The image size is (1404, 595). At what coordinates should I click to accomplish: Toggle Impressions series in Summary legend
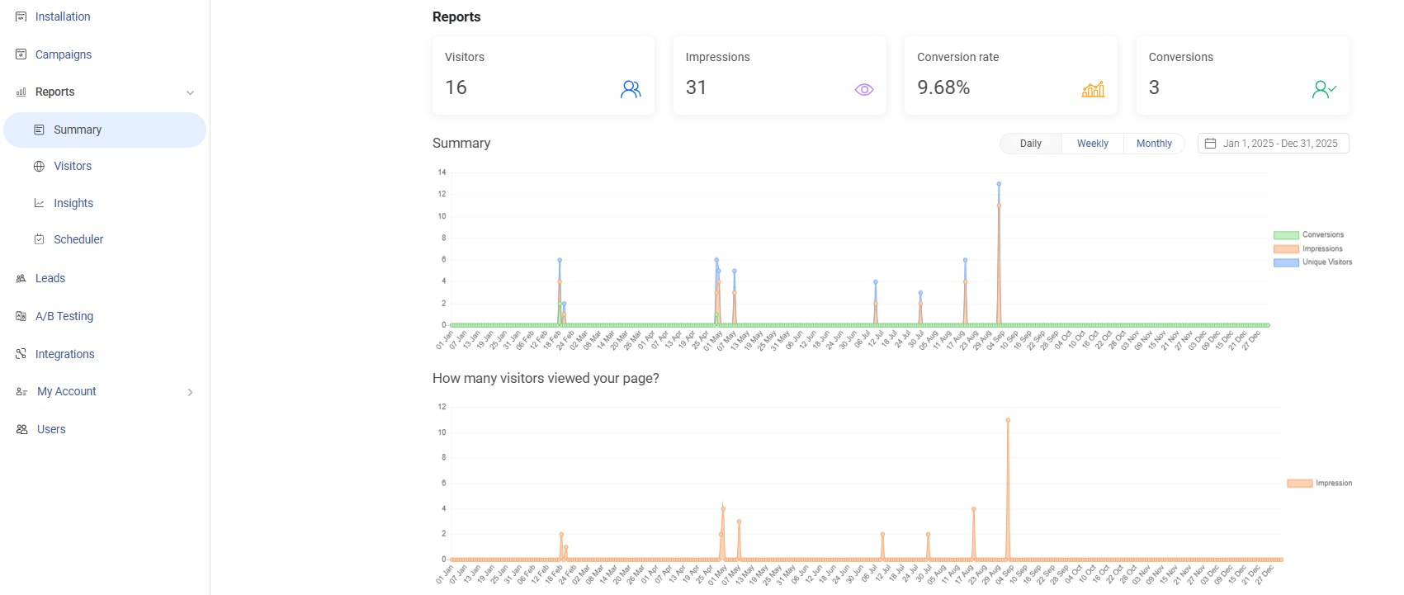(1286, 248)
